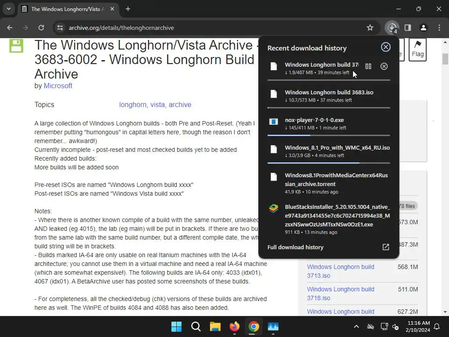449x337 pixels.
Task: Open the network display tray icon
Action: coord(384,326)
